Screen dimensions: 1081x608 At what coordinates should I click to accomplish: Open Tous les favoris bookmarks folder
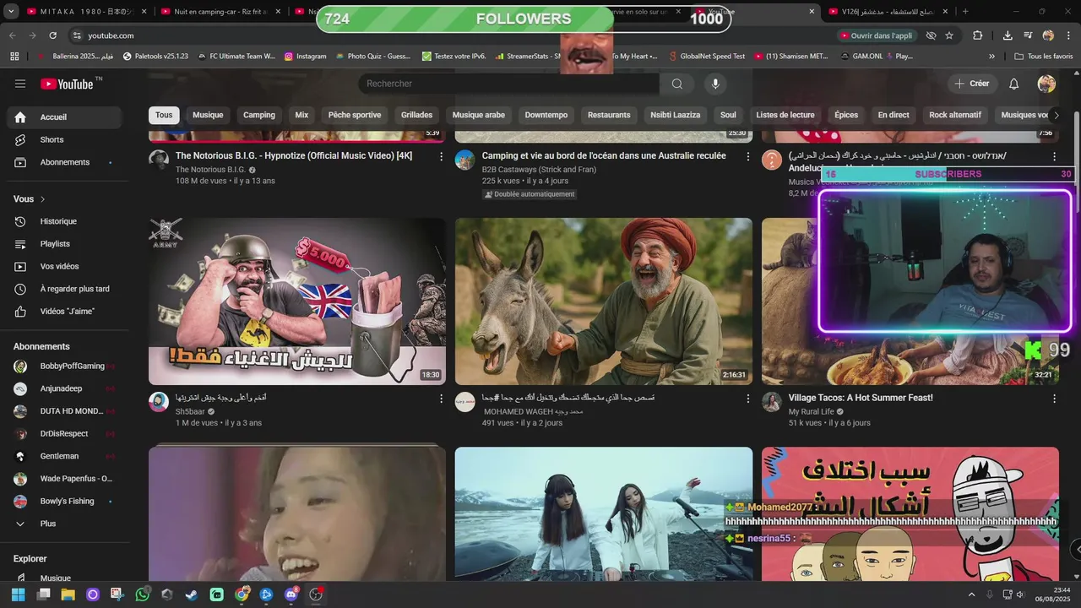pos(1043,57)
